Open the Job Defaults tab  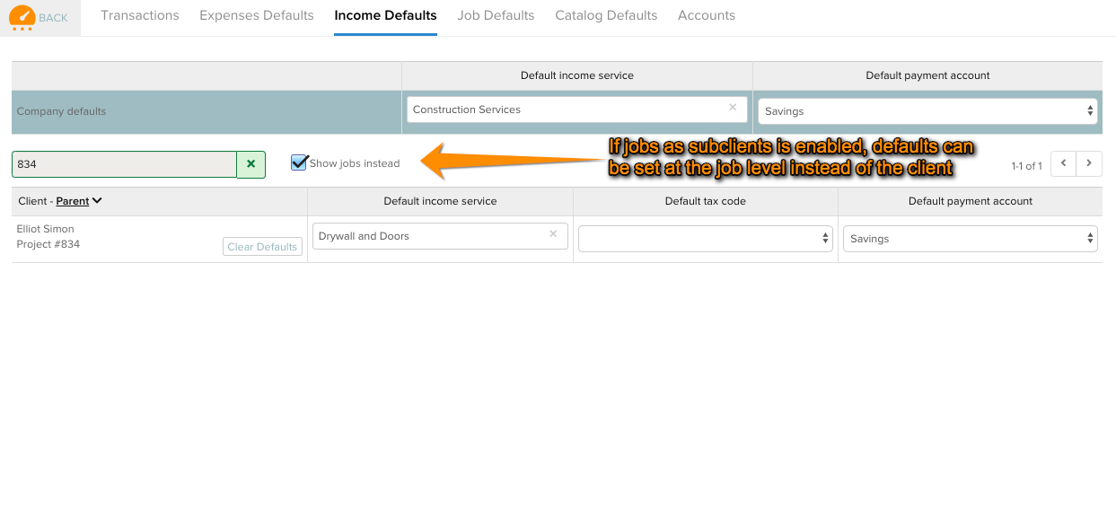tap(496, 15)
